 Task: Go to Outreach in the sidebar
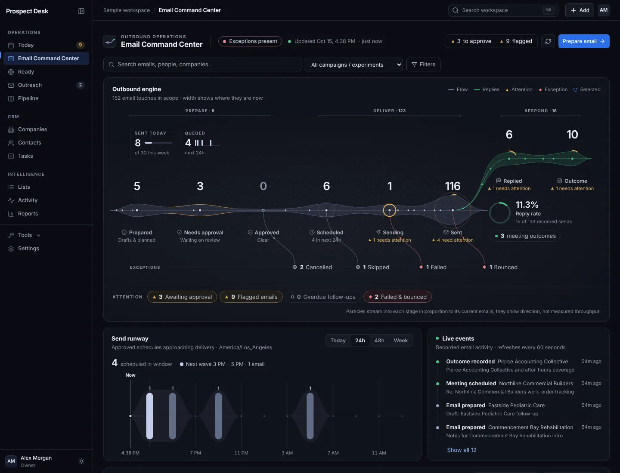[x=46, y=85]
